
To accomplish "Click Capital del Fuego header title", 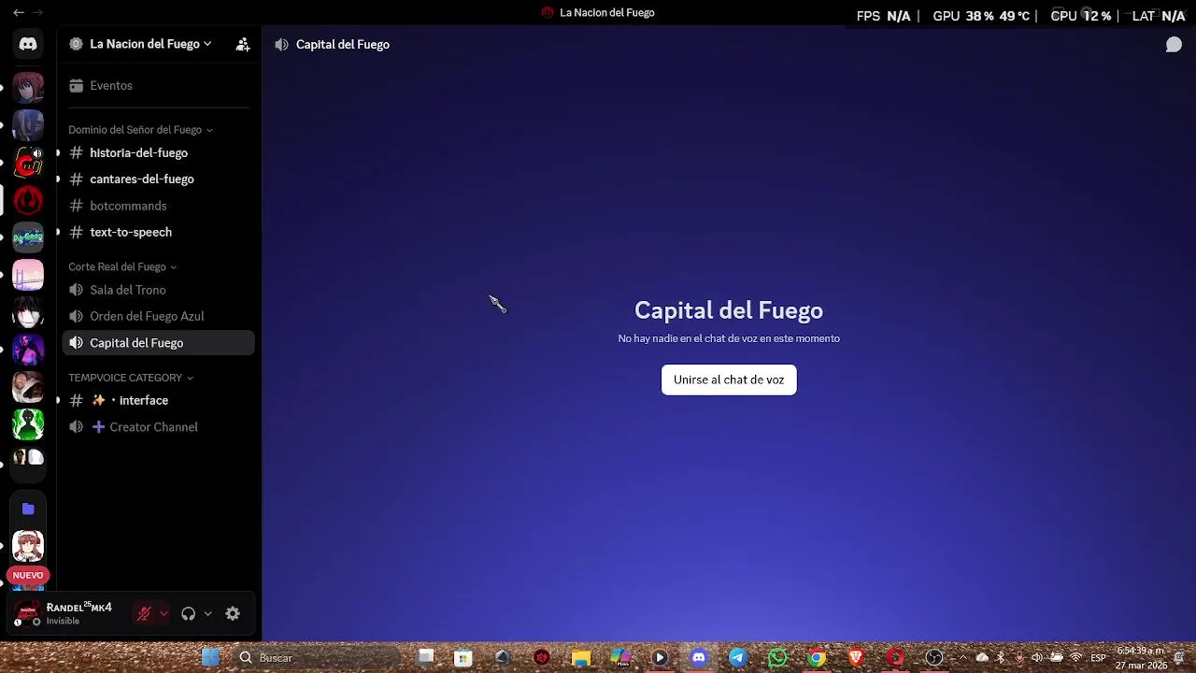I will click(x=343, y=45).
